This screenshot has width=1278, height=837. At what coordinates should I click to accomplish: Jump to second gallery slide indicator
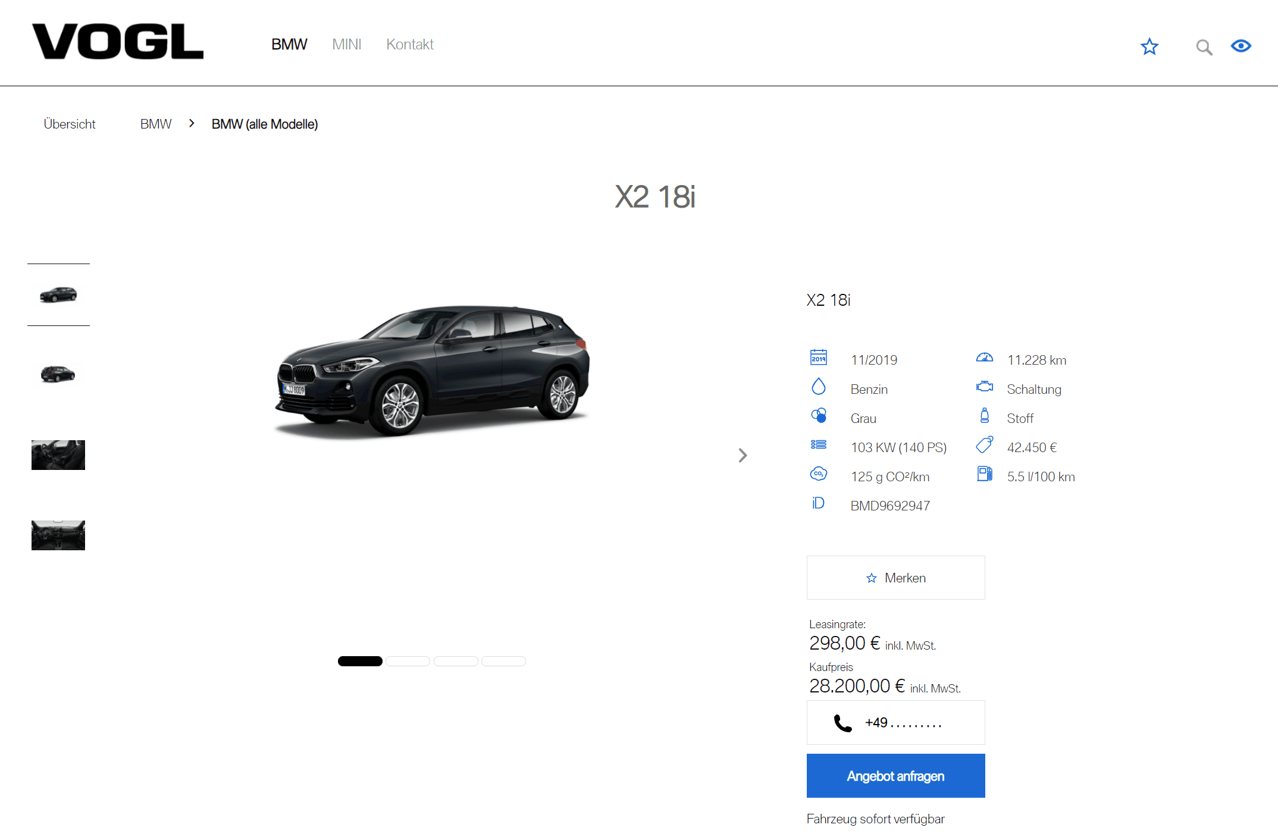(x=408, y=661)
